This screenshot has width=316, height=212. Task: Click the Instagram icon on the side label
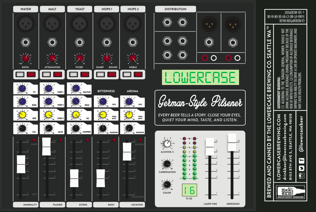coord(302,176)
